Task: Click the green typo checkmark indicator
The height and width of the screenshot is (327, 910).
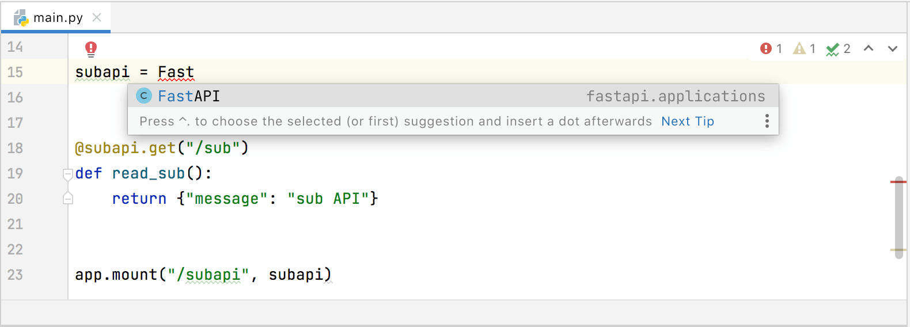Action: pos(838,49)
